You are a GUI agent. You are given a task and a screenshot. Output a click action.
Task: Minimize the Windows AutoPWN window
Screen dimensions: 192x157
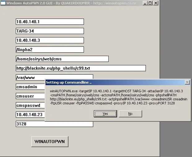(145, 3)
